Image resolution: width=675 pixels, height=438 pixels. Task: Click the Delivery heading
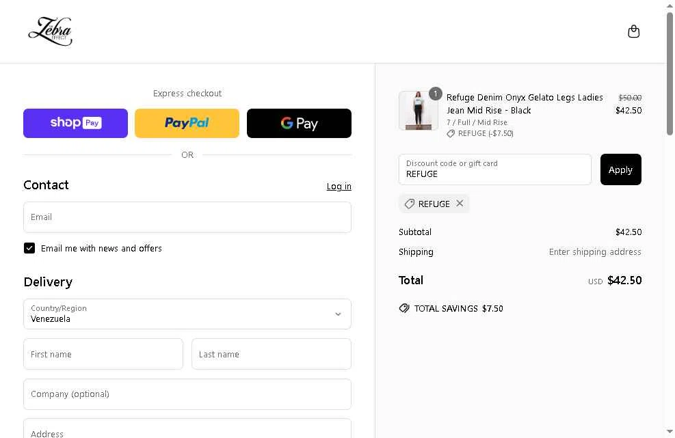48,282
